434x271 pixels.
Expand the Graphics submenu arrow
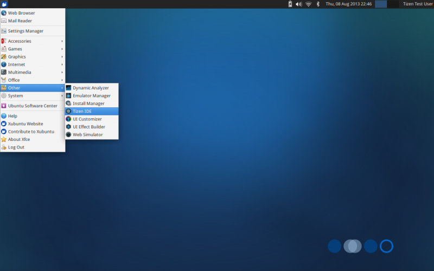[62, 57]
